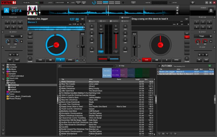Collapse the Hot Cue section on deck B
The height and width of the screenshot is (137, 217).
214,17
